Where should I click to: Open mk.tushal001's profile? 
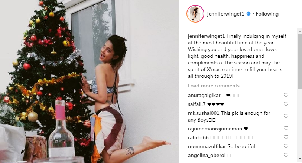[204, 113]
